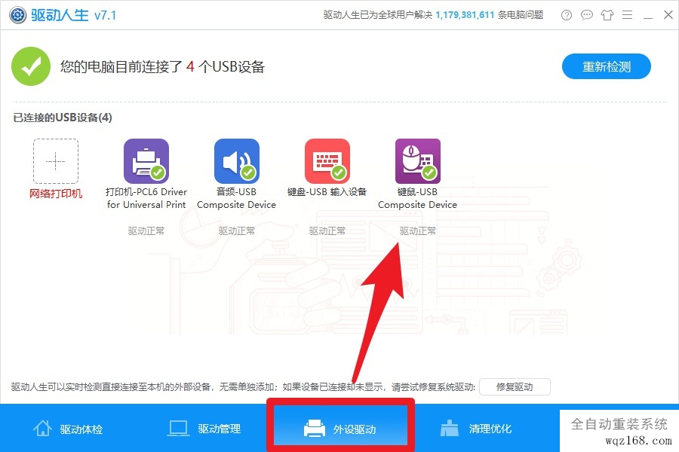Click 驱动正常 status under audio device

(x=237, y=231)
